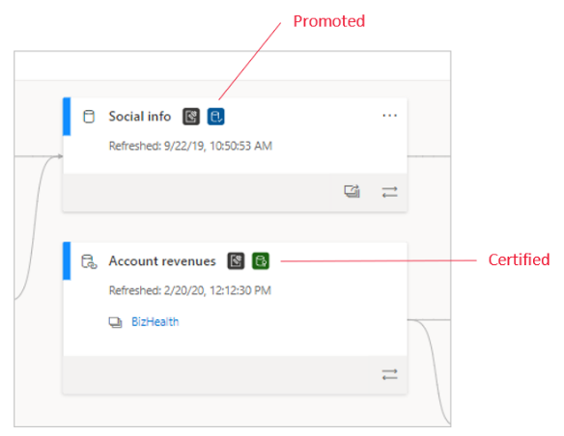This screenshot has height=436, width=564.
Task: Click 'Refreshed: 9/22/19, 10:50:53 AM' text
Action: [190, 146]
